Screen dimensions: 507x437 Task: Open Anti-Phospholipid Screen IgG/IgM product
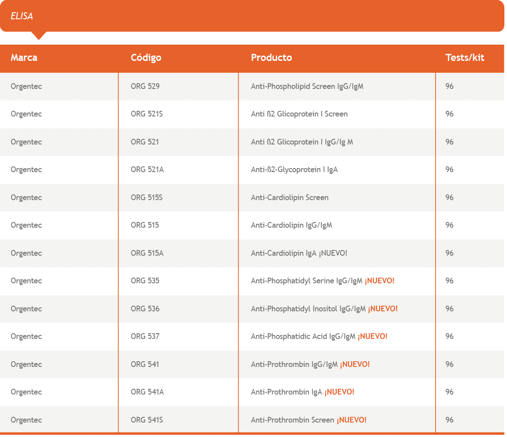[x=307, y=86]
